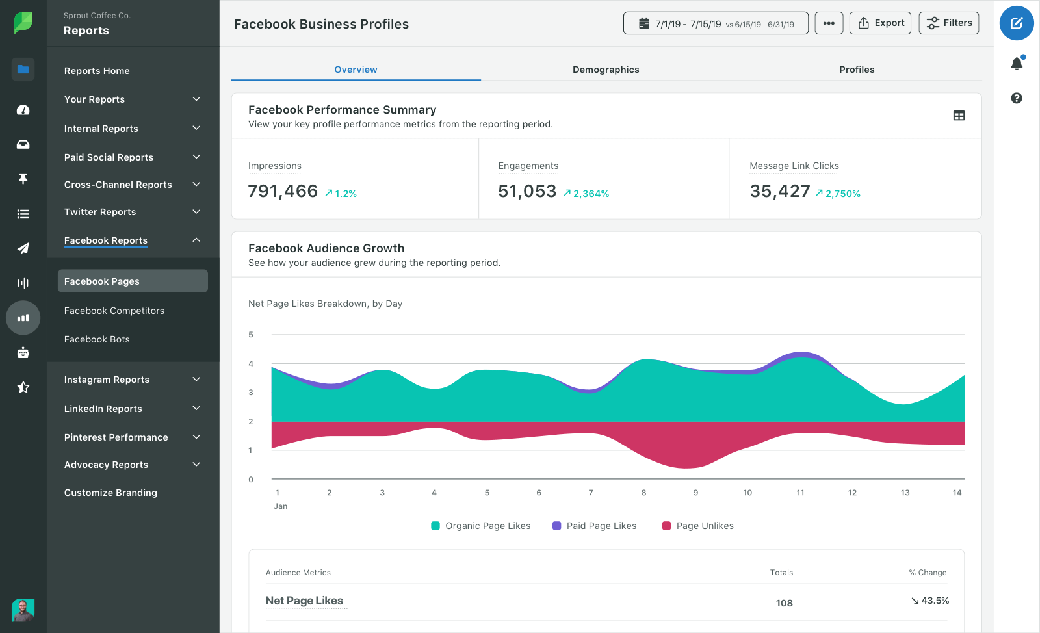This screenshot has width=1040, height=633.
Task: Toggle Organic Page Likes legend series
Action: pos(481,526)
